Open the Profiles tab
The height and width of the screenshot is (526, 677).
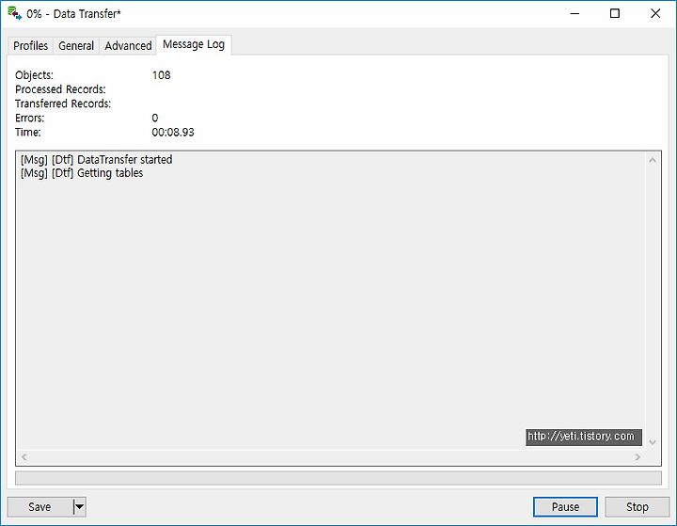coord(30,45)
